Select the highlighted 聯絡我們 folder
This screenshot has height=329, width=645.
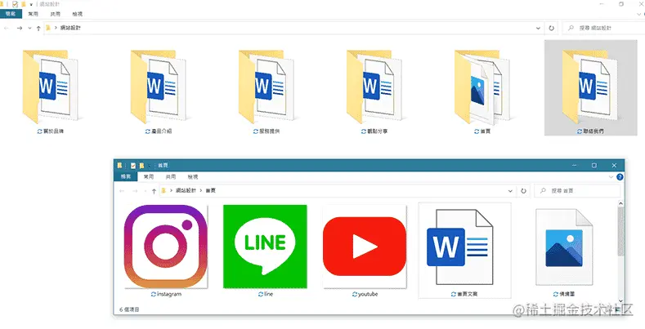point(590,88)
